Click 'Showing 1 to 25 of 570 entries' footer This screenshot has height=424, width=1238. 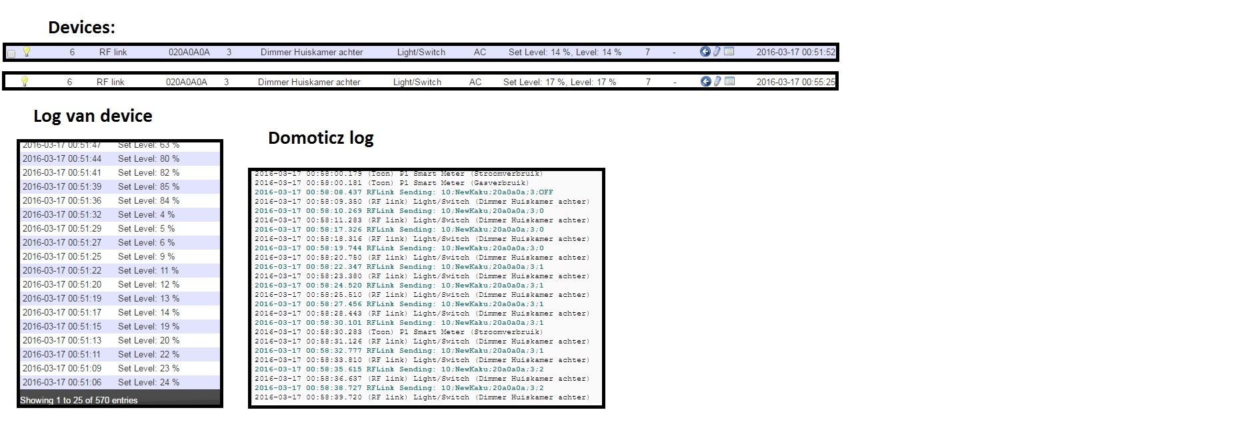tap(79, 400)
